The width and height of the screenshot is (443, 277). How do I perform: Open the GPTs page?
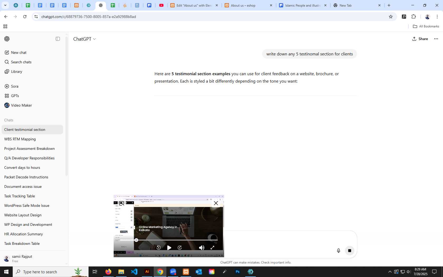(x=32, y=96)
